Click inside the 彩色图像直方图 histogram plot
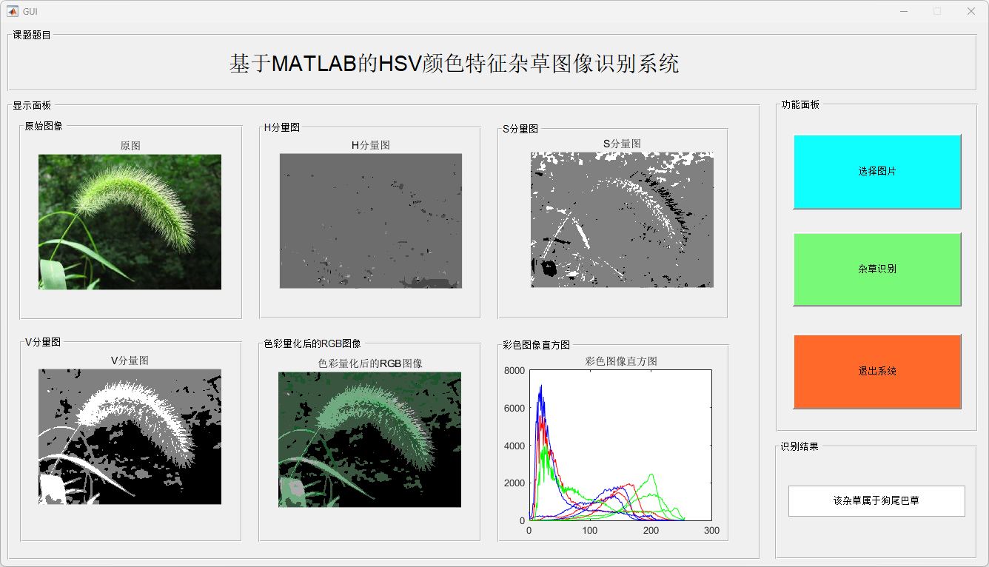This screenshot has width=989, height=567. coord(620,445)
